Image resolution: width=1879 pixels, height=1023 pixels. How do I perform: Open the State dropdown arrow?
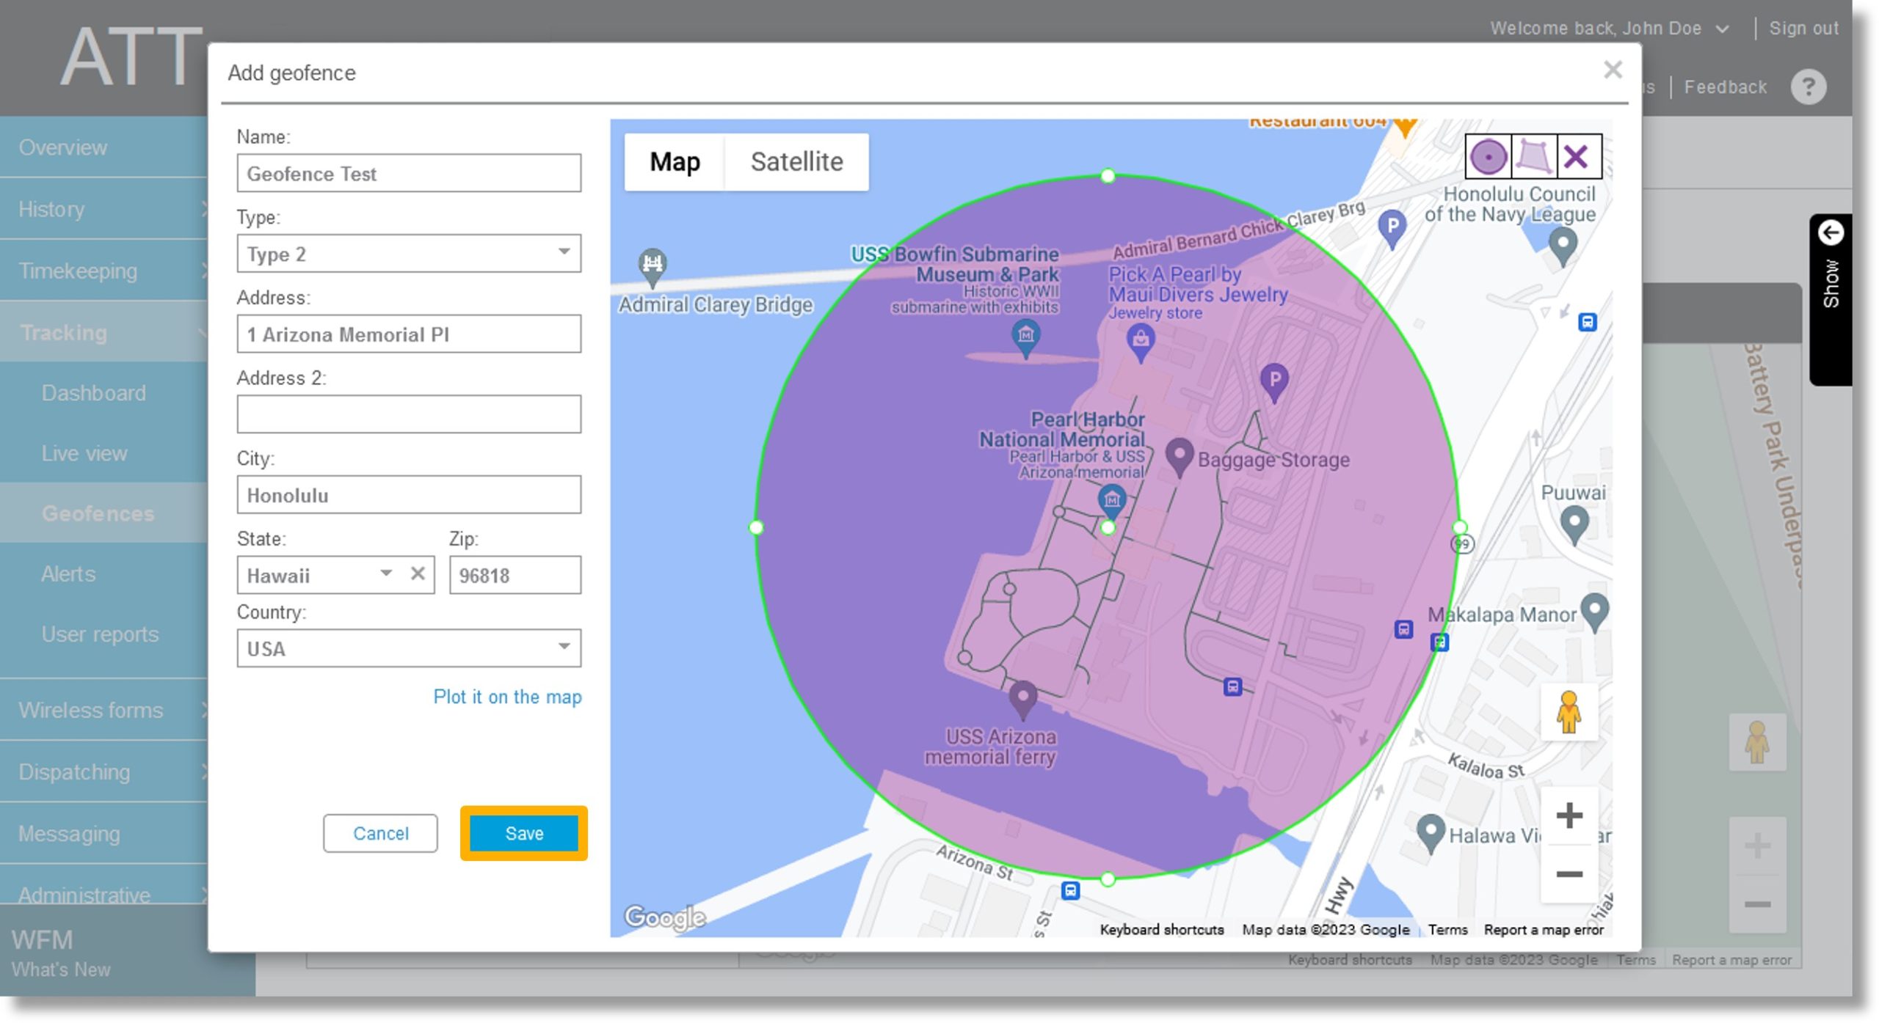pyautogui.click(x=386, y=573)
